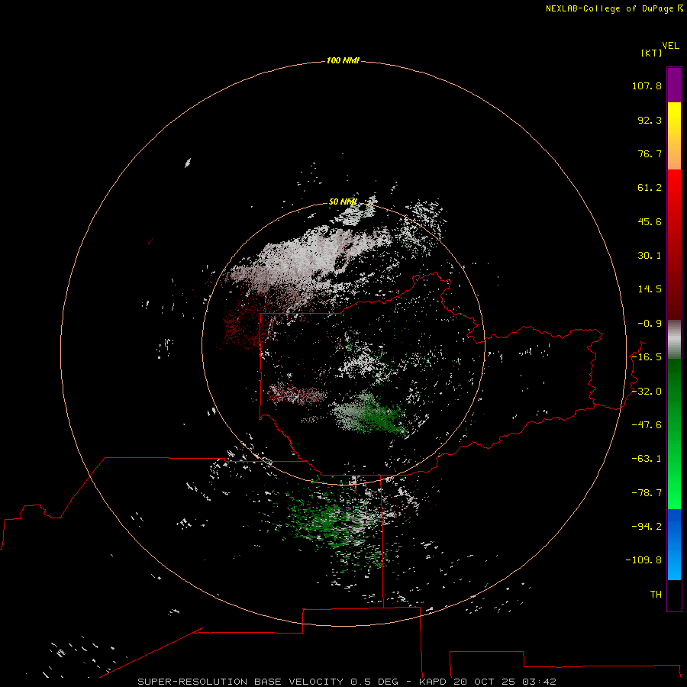Pick the red segment of the velocity scale
This screenshot has height=687, width=687.
[x=674, y=244]
